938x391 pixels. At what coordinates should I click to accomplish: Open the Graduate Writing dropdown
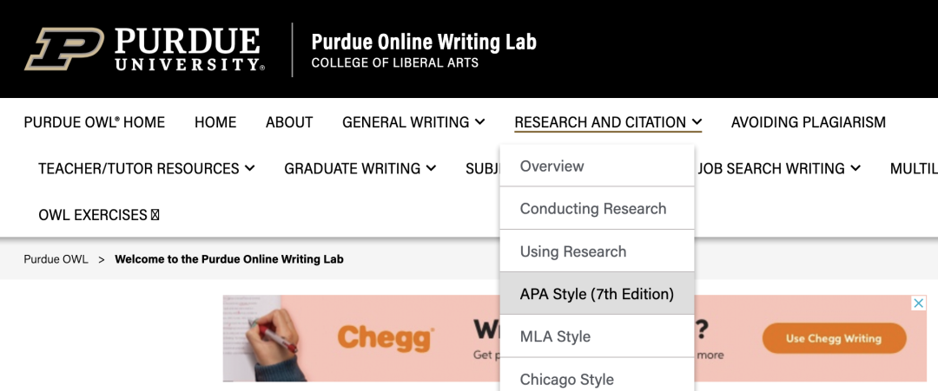click(x=360, y=168)
